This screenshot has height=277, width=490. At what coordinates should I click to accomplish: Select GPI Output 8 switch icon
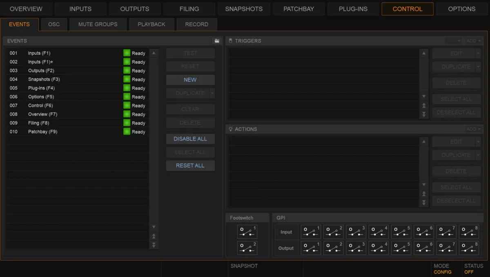469,248
